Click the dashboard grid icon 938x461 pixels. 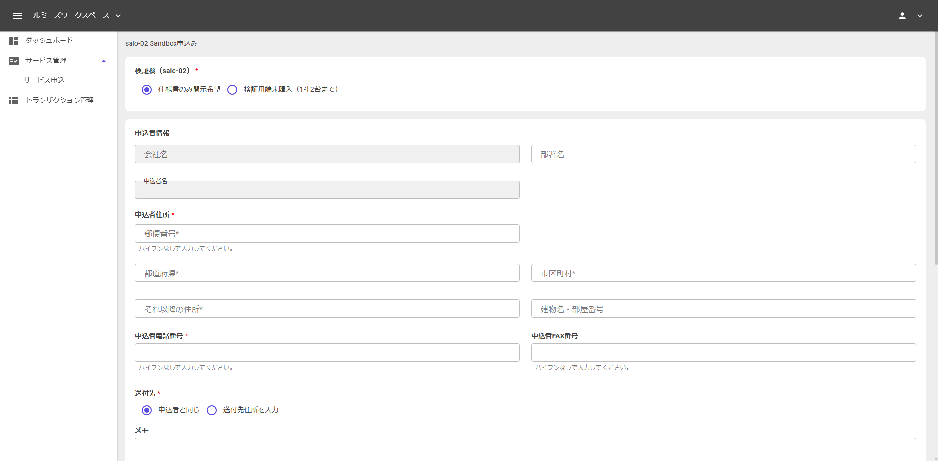[x=14, y=41]
